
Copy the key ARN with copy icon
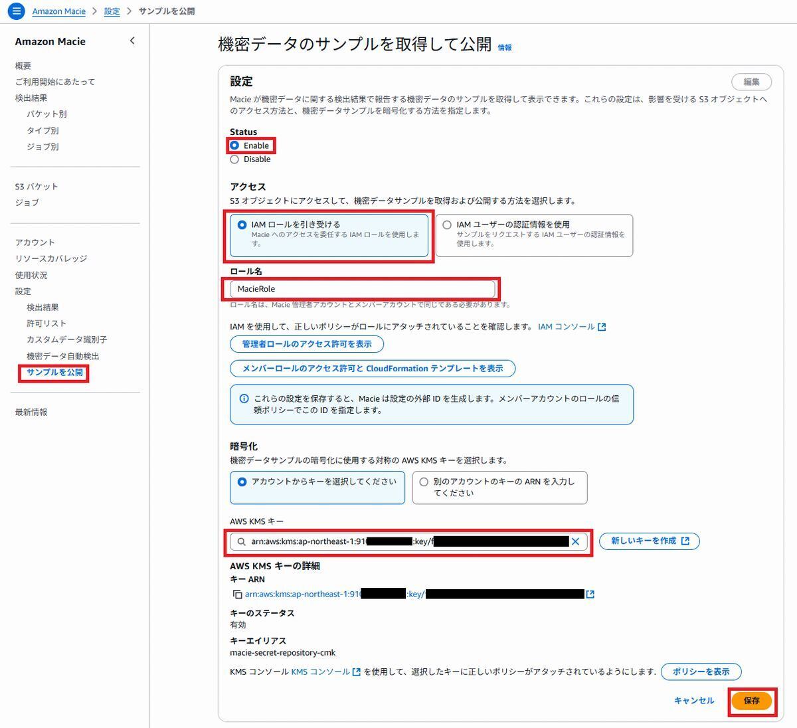coord(237,594)
